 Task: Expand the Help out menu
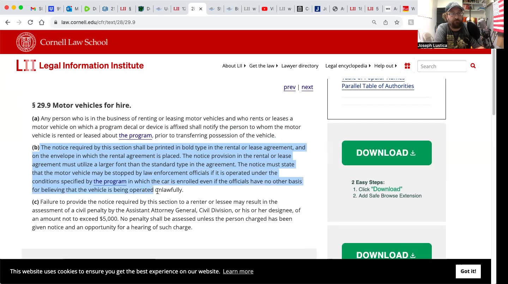(385, 66)
